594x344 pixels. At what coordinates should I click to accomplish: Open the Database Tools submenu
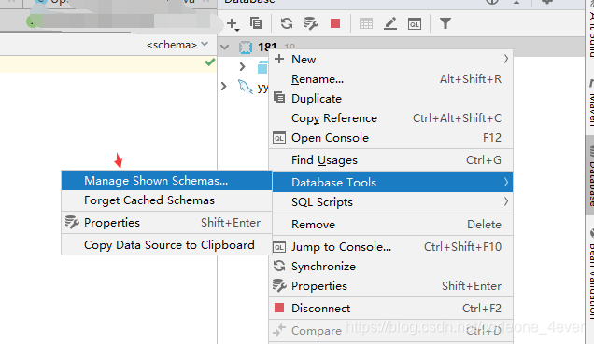[x=392, y=182]
